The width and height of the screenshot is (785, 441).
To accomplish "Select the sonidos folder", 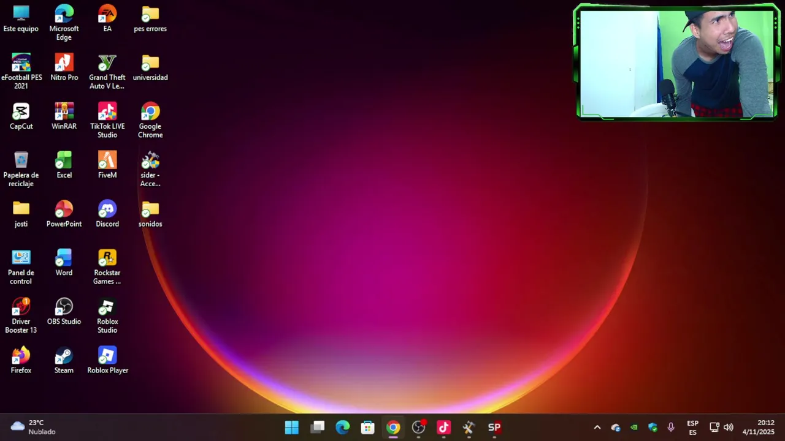I will click(150, 214).
